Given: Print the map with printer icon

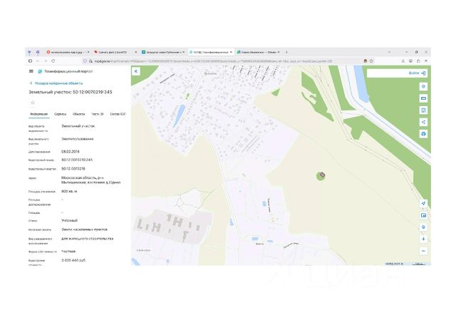Looking at the screenshot, I should [423, 134].
